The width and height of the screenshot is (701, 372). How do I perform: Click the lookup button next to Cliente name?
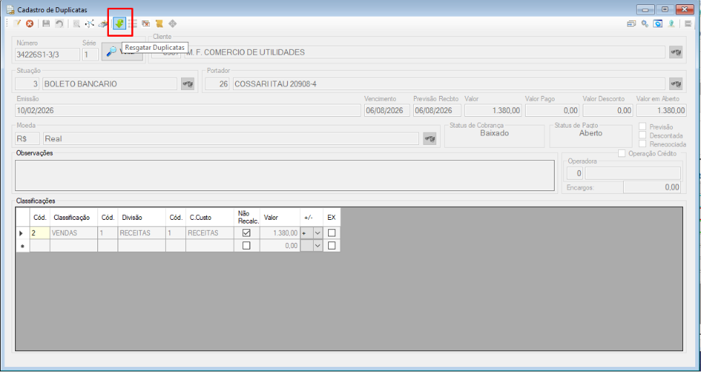(x=676, y=53)
